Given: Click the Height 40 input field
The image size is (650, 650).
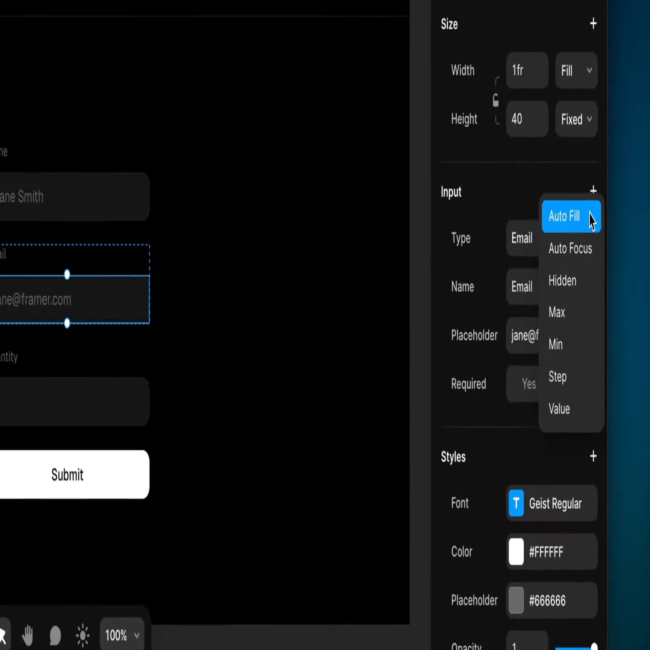Looking at the screenshot, I should click(x=527, y=119).
